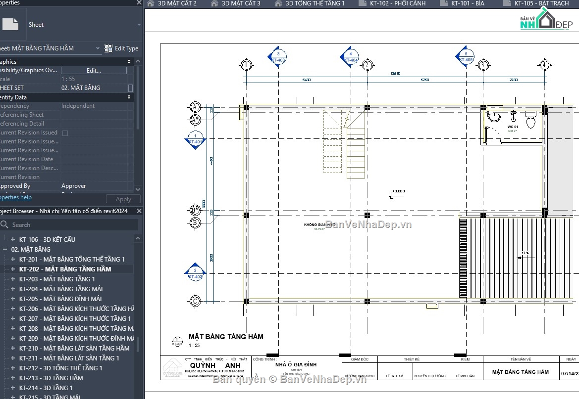Open the KT-101 - BÌA tab
The image size is (579, 399).
click(462, 3)
